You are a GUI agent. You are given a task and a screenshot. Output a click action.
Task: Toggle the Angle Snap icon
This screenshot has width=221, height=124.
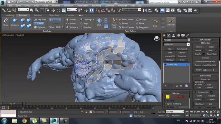pos(103,10)
